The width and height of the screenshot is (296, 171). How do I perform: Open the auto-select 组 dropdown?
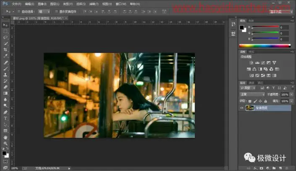(44, 11)
